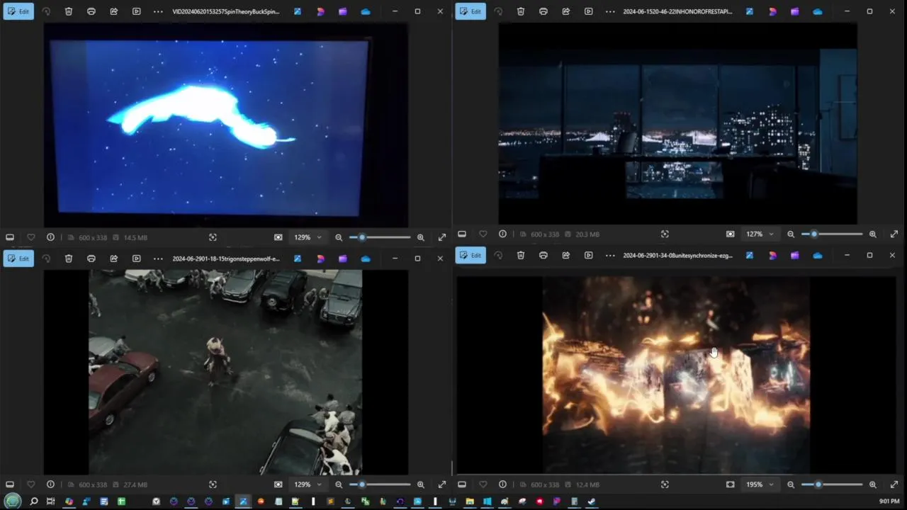Open the 129% zoom dropdown in trigonsteppenwolf window
This screenshot has height=510, width=907.
coord(308,484)
